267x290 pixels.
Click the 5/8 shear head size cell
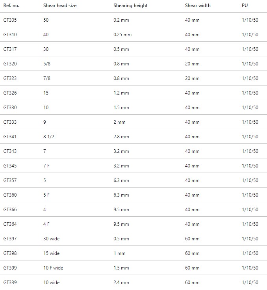click(47, 64)
